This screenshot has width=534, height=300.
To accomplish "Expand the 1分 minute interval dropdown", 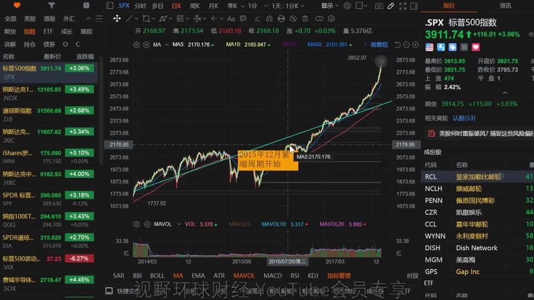I will [266, 6].
